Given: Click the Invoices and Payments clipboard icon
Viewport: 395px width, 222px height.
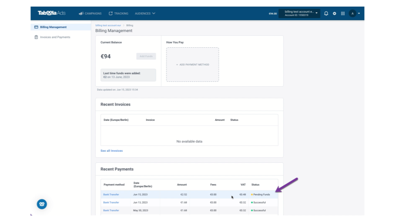Looking at the screenshot, I should pyautogui.click(x=36, y=37).
